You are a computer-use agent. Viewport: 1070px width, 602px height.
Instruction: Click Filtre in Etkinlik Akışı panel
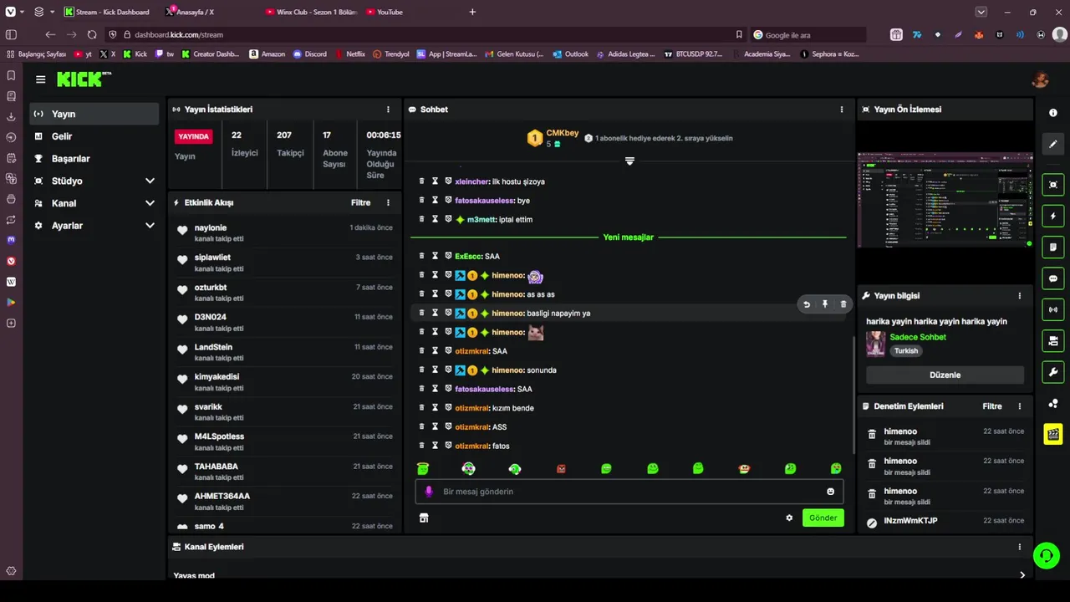(360, 202)
